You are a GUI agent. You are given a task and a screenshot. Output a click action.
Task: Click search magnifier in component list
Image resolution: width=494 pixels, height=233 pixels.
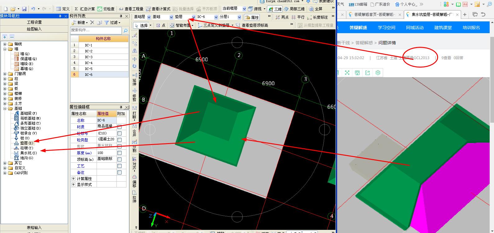click(126, 30)
